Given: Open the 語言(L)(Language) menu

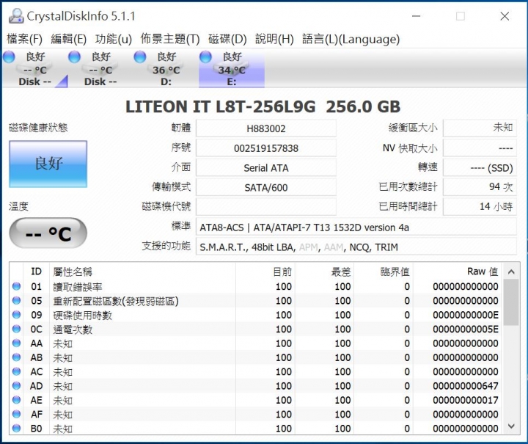Looking at the screenshot, I should 351,39.
